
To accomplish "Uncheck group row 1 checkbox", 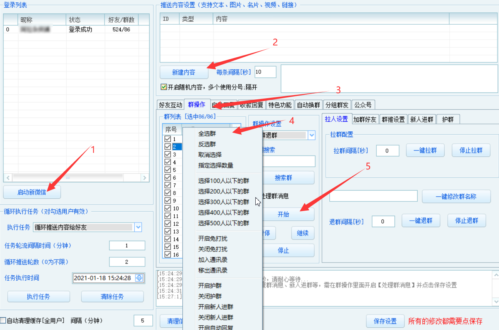I will pyautogui.click(x=167, y=139).
